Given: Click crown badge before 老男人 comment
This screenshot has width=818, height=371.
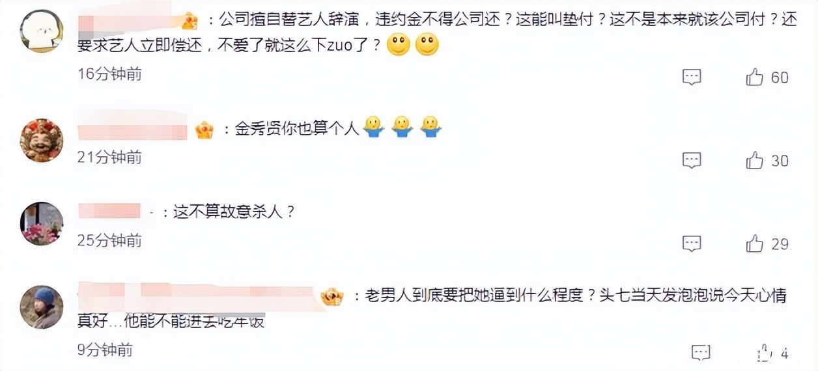Looking at the screenshot, I should [332, 297].
